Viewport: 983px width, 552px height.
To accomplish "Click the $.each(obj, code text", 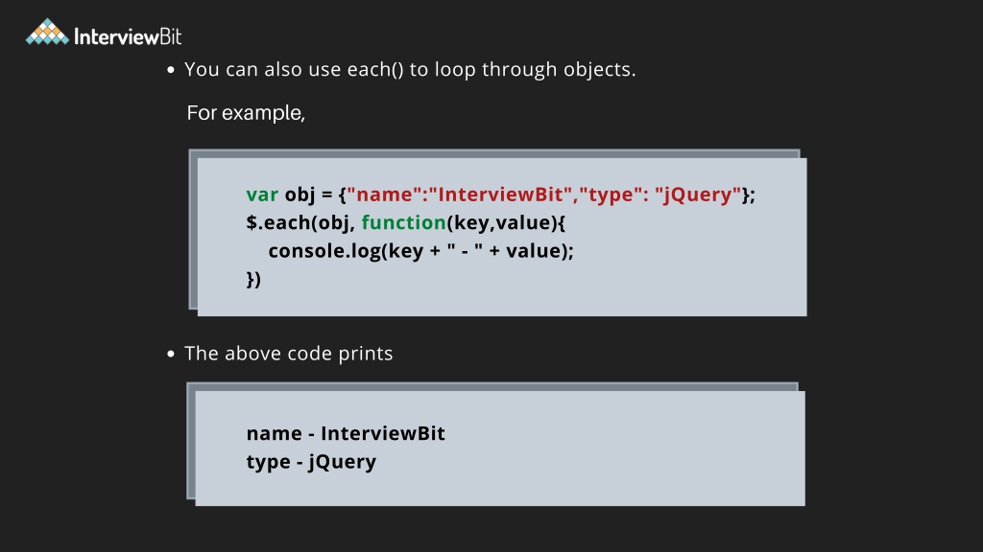I will (300, 222).
